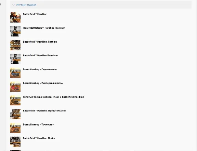The height and width of the screenshot is (151, 197).
Task: Click the Боевой набор «Точность» pack icon
Action: pyautogui.click(x=15, y=128)
